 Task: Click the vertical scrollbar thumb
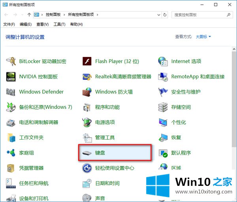[x=234, y=99]
